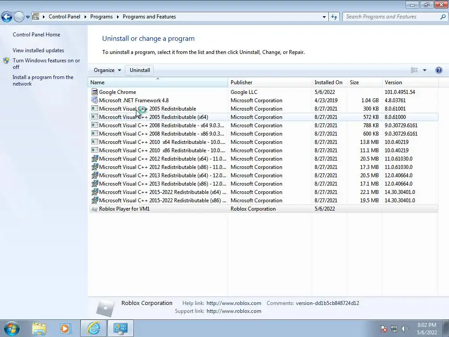
Task: Open View installed updates link
Action: (39, 50)
